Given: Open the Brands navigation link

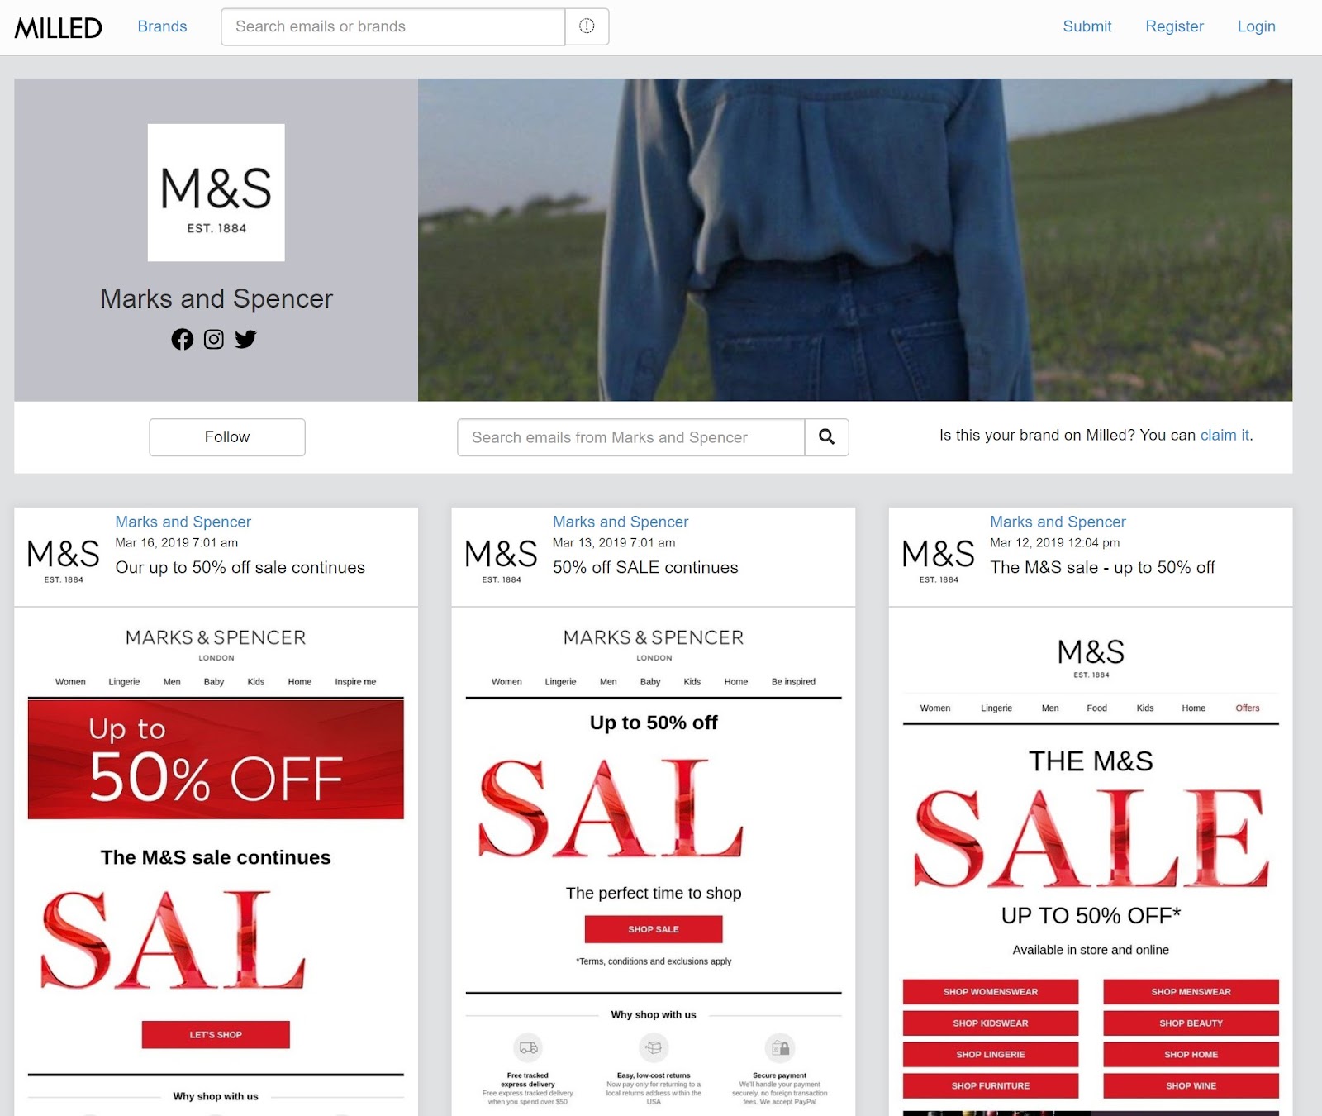Looking at the screenshot, I should pos(162,26).
